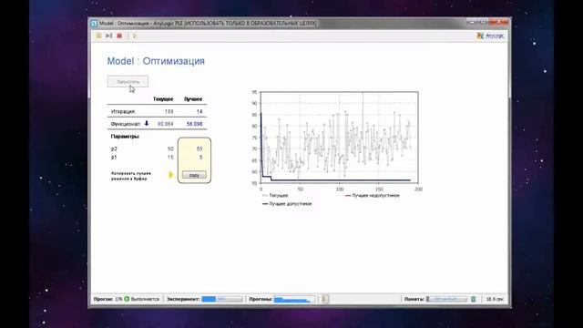This screenshot has height=328, width=583.
Task: Click the Эксперимент progress bar
Action: pos(222,299)
